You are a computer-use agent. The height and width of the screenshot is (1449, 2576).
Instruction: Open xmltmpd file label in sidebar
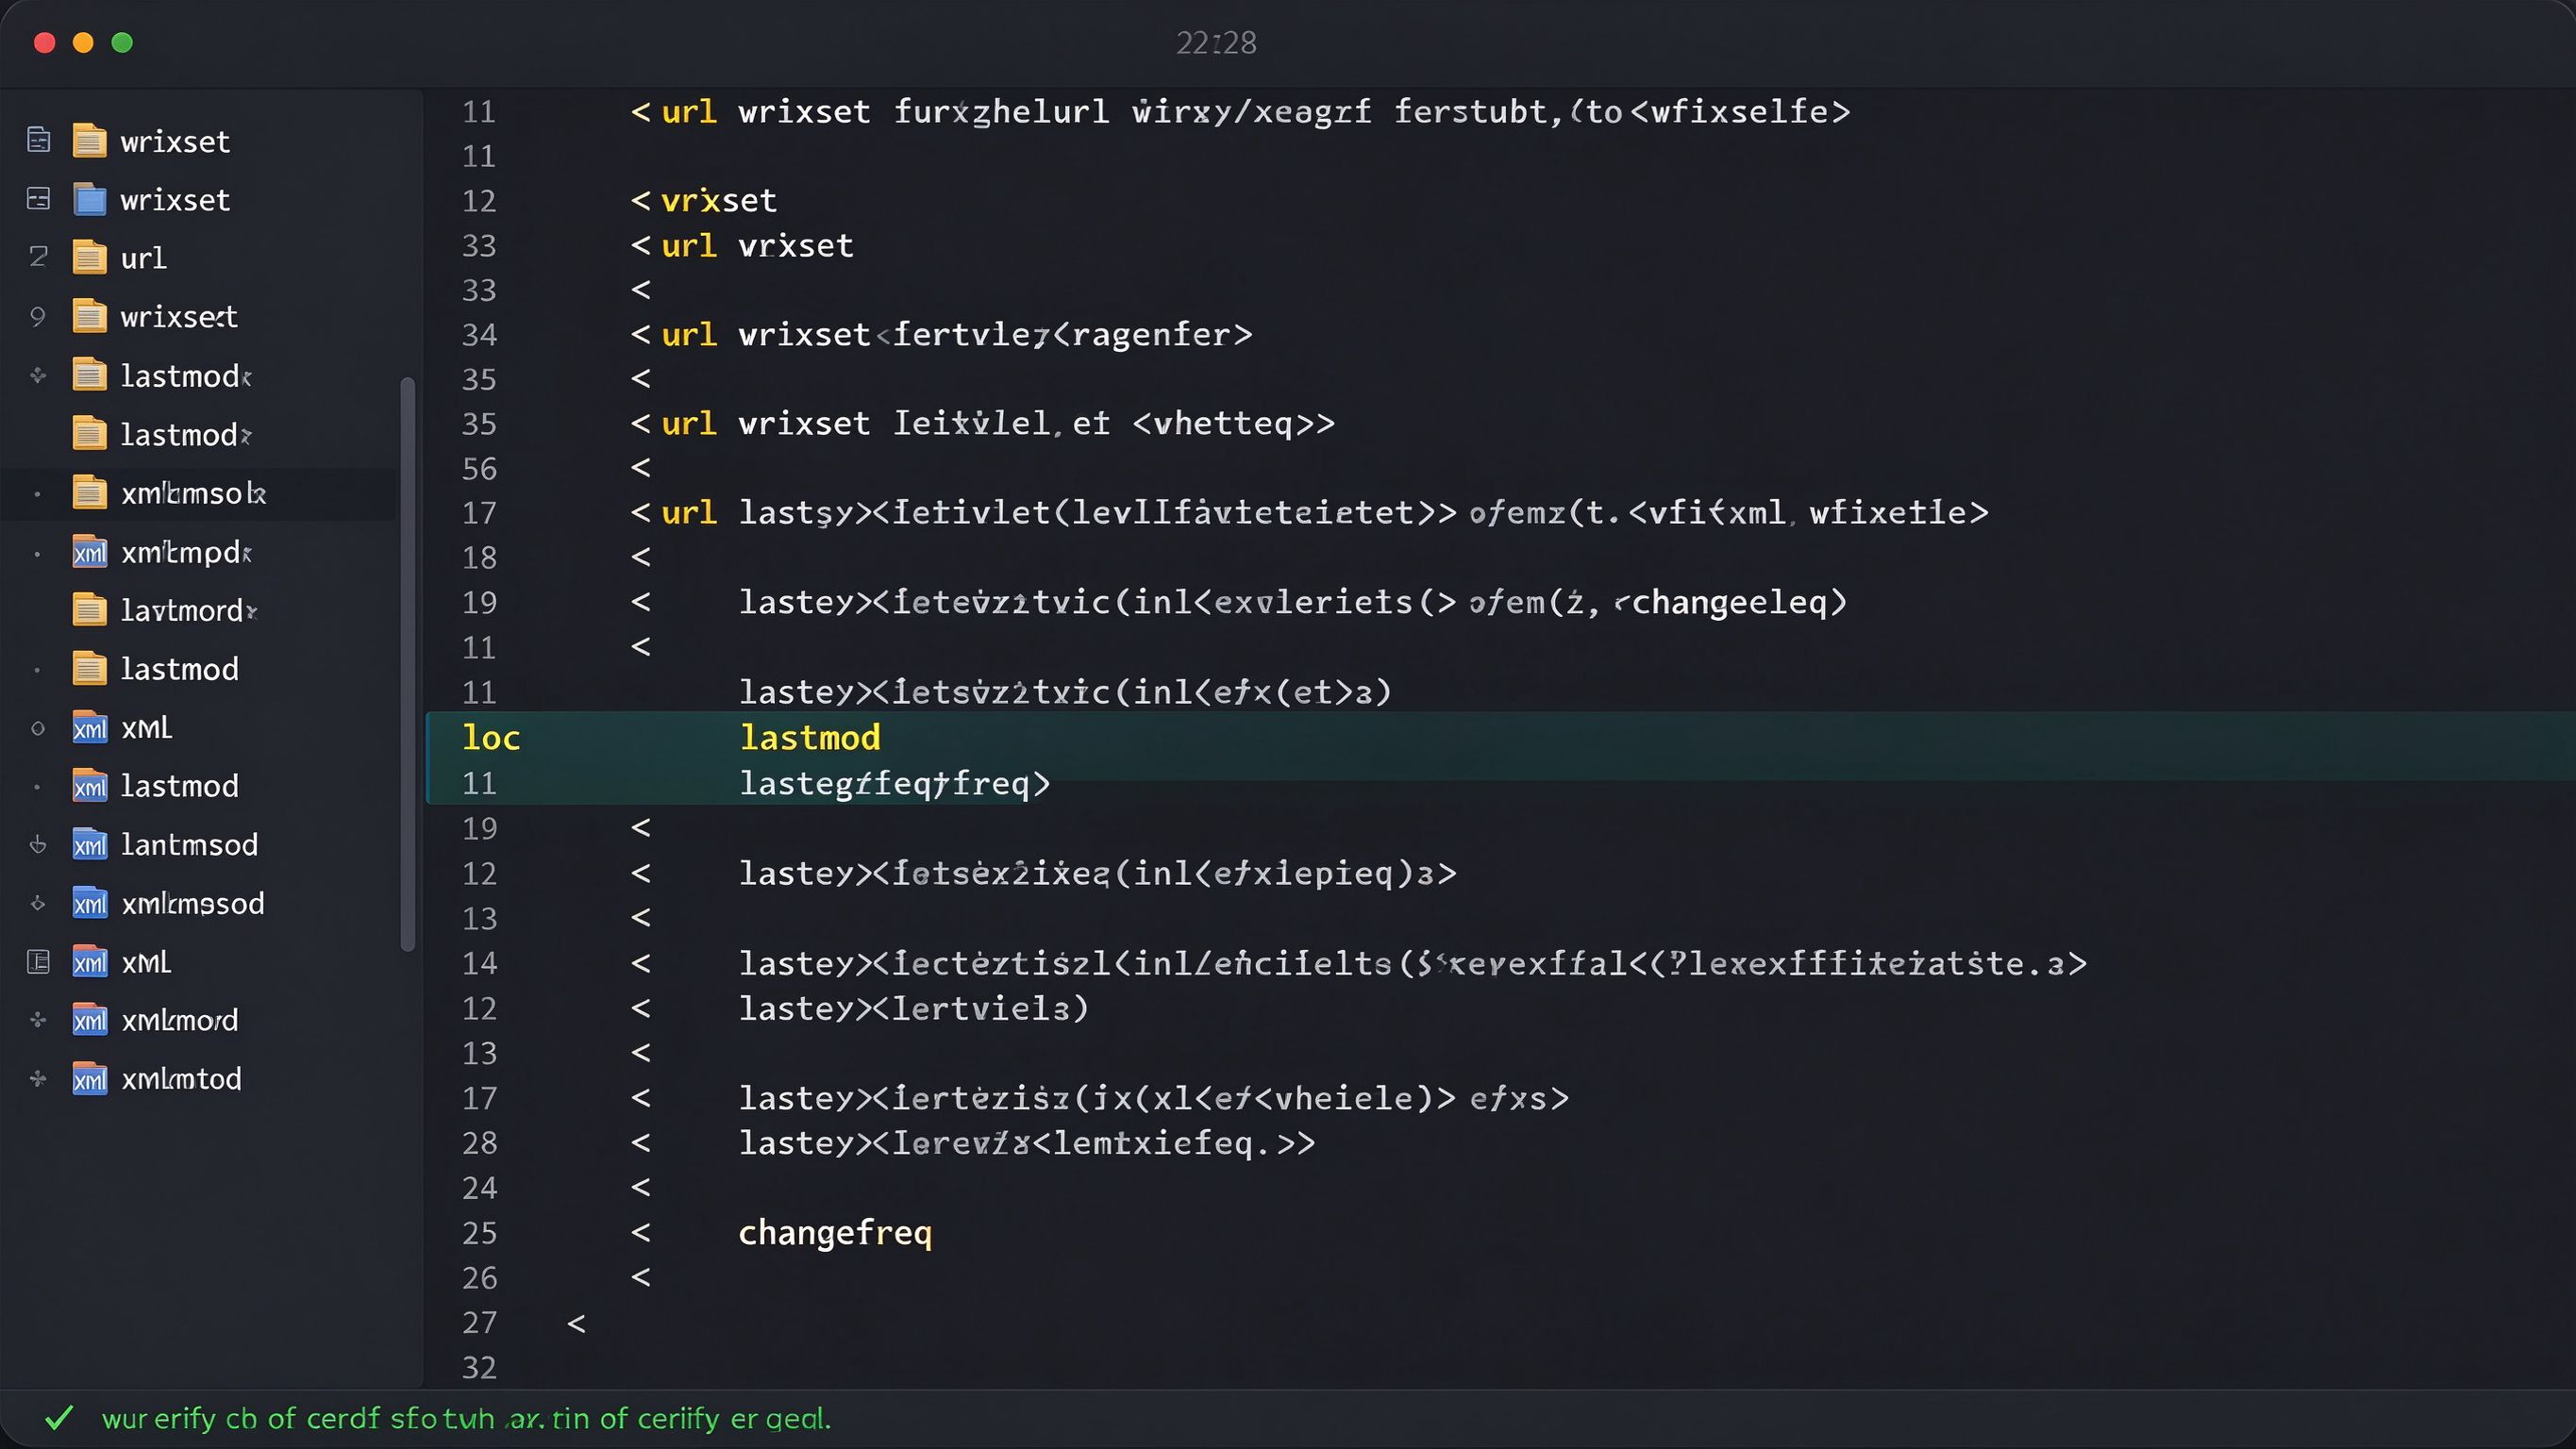point(187,552)
